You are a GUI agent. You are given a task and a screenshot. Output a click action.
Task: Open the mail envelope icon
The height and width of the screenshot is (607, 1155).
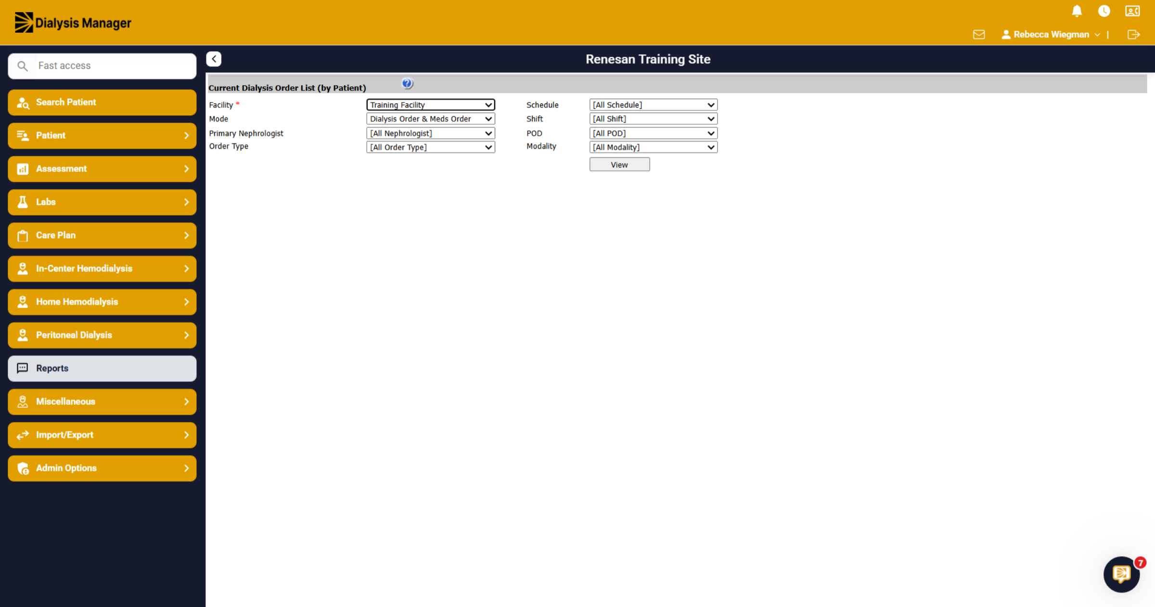pyautogui.click(x=979, y=35)
